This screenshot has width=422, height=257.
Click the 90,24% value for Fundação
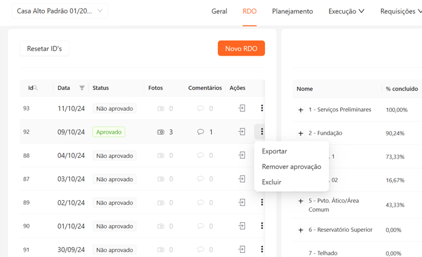pyautogui.click(x=395, y=133)
